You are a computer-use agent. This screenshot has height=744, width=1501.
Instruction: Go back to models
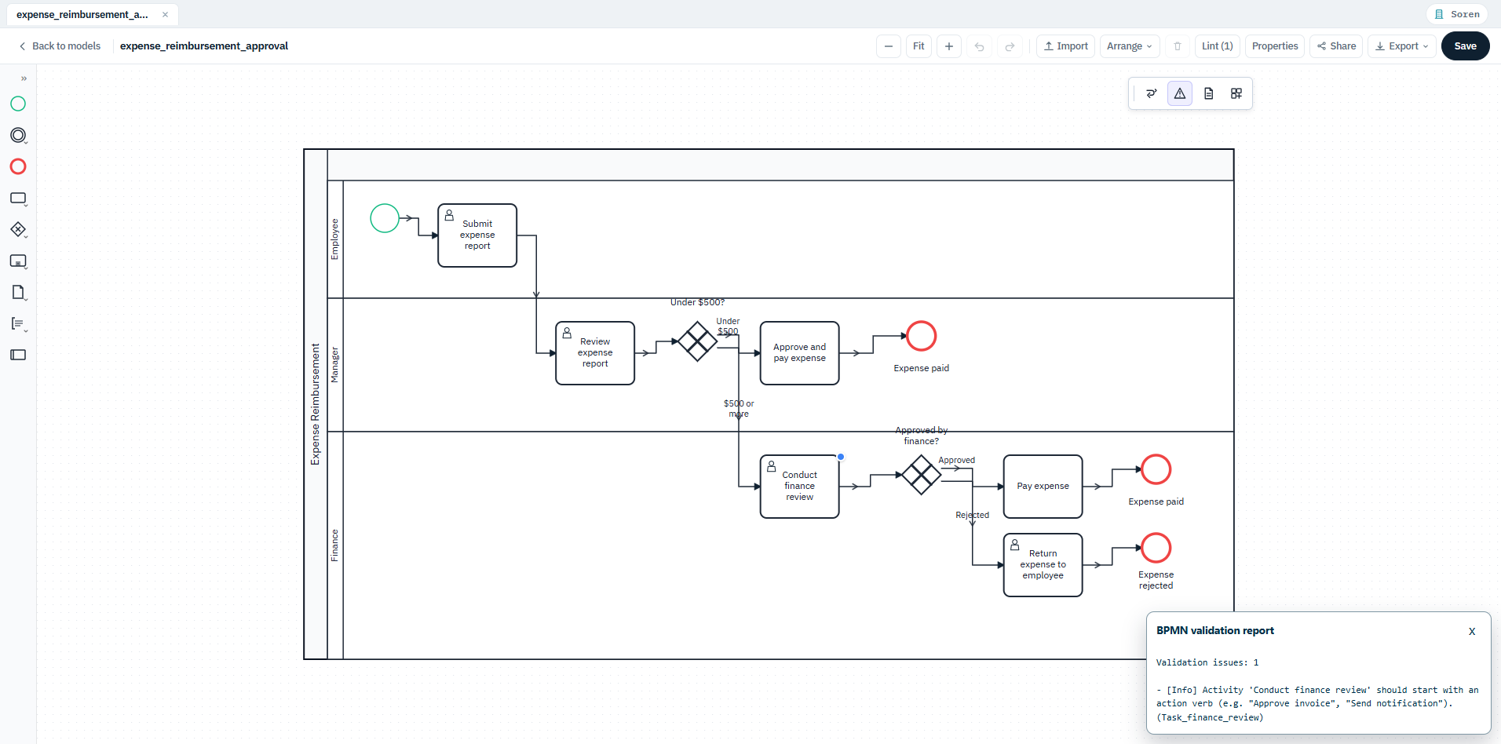[x=60, y=46]
